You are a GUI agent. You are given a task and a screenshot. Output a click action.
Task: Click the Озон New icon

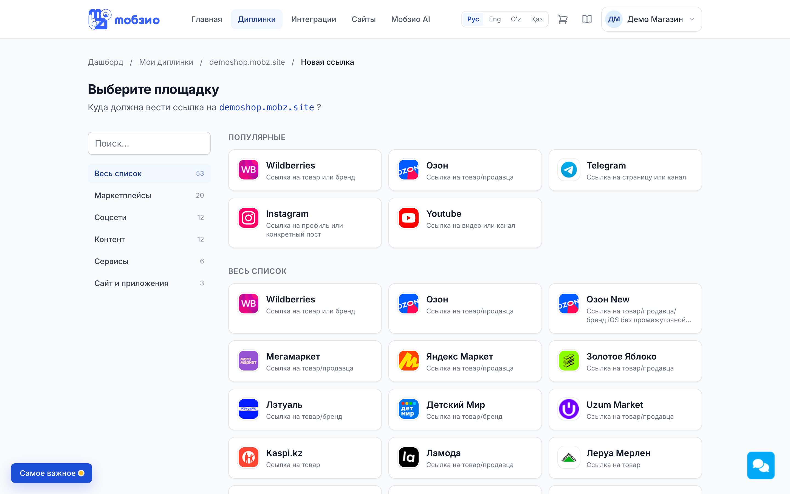click(x=569, y=304)
